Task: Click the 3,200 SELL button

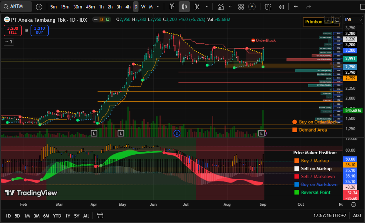Action: [x=13, y=30]
